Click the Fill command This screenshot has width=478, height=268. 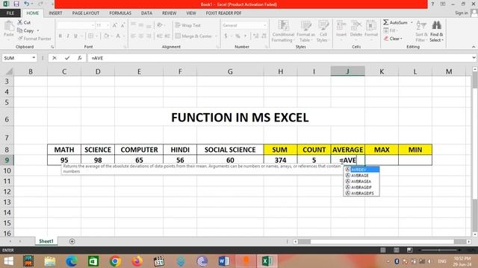click(390, 31)
